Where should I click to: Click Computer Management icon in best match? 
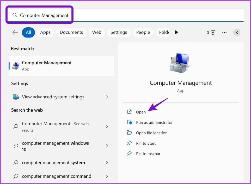[16, 66]
